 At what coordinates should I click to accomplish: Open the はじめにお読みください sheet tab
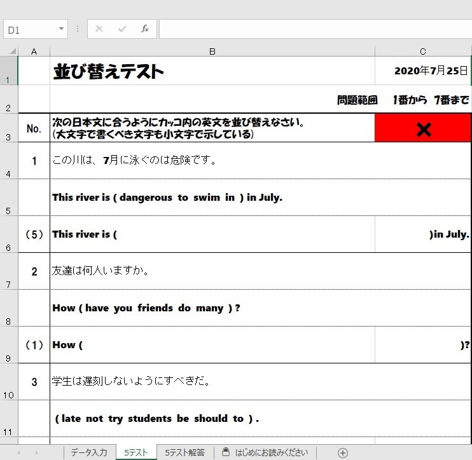(265, 452)
